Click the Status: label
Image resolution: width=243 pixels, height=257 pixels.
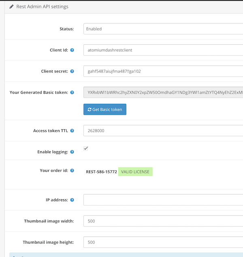pyautogui.click(x=67, y=29)
